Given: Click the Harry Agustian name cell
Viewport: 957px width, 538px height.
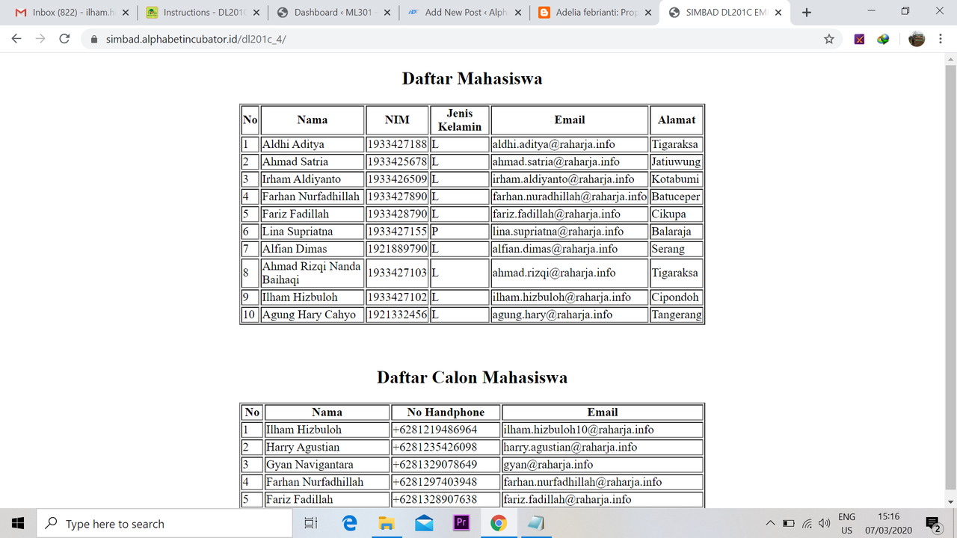Looking at the screenshot, I should click(x=327, y=447).
